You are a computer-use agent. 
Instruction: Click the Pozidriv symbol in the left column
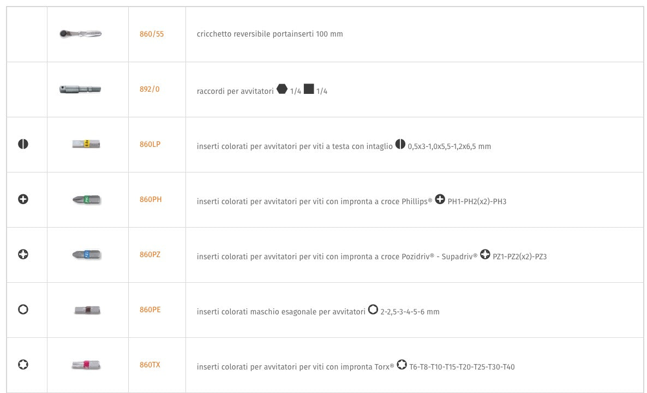point(23,254)
